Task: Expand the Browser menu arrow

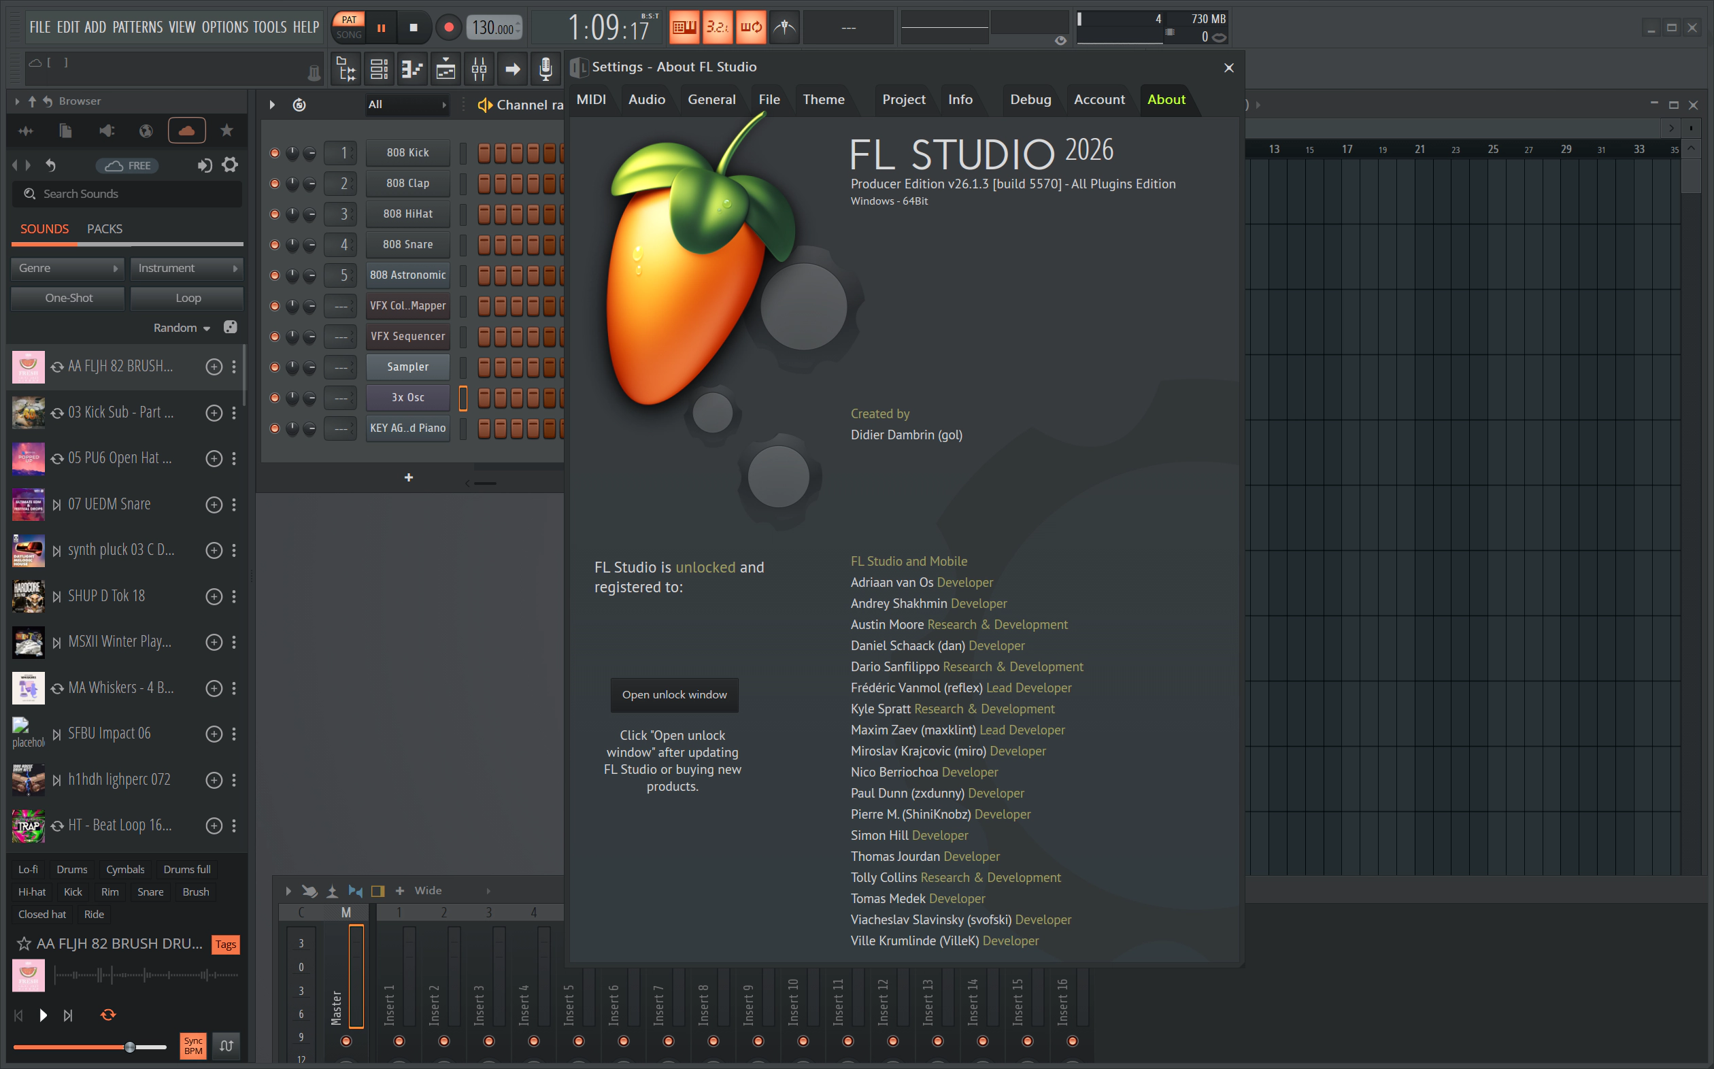Action: click(x=17, y=101)
